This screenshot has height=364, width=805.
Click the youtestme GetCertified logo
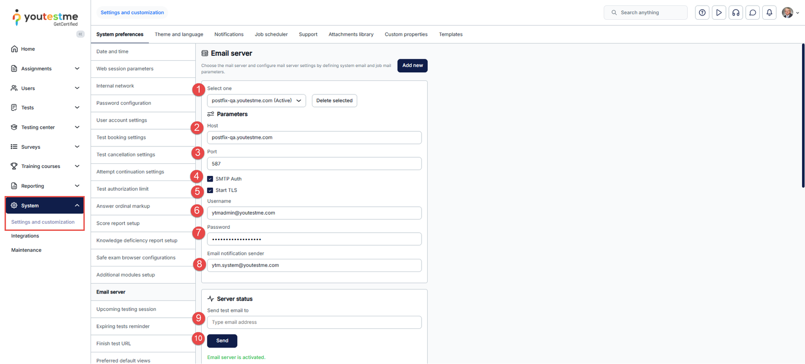click(x=45, y=18)
